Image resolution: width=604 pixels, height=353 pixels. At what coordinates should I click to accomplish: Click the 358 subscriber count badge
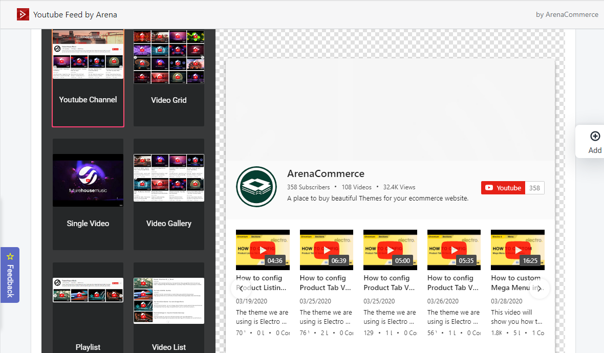coord(535,188)
